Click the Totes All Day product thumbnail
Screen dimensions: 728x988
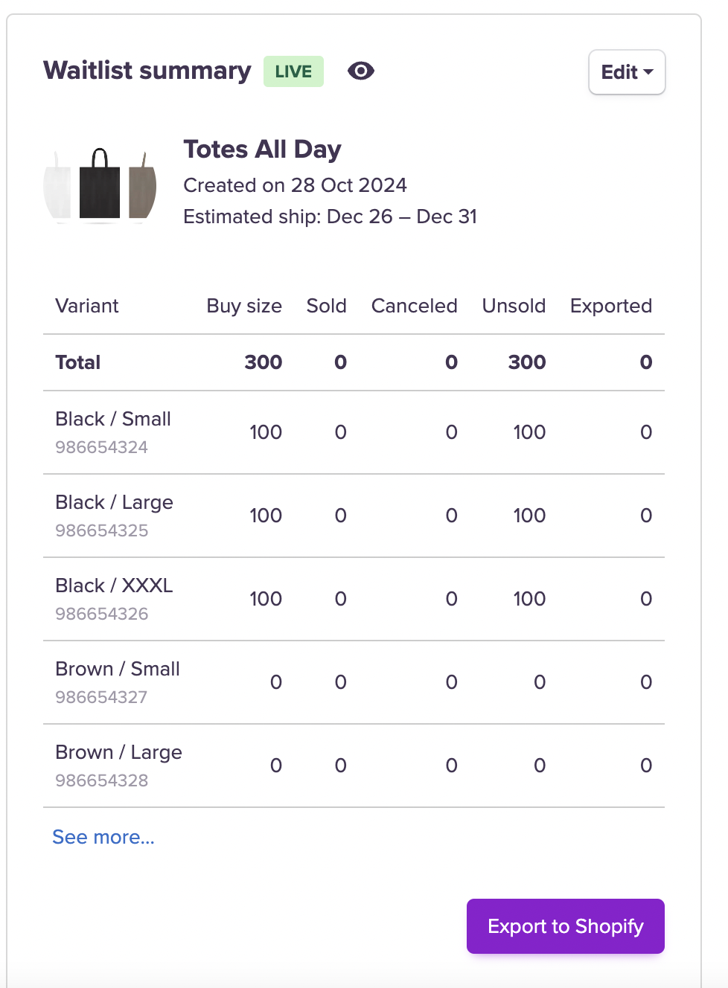click(x=100, y=185)
